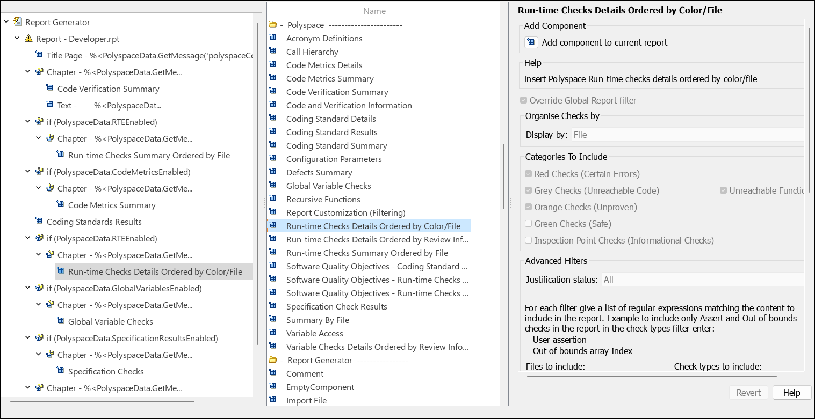Toggle the Green Checks (Safe) checkbox

pyautogui.click(x=529, y=224)
